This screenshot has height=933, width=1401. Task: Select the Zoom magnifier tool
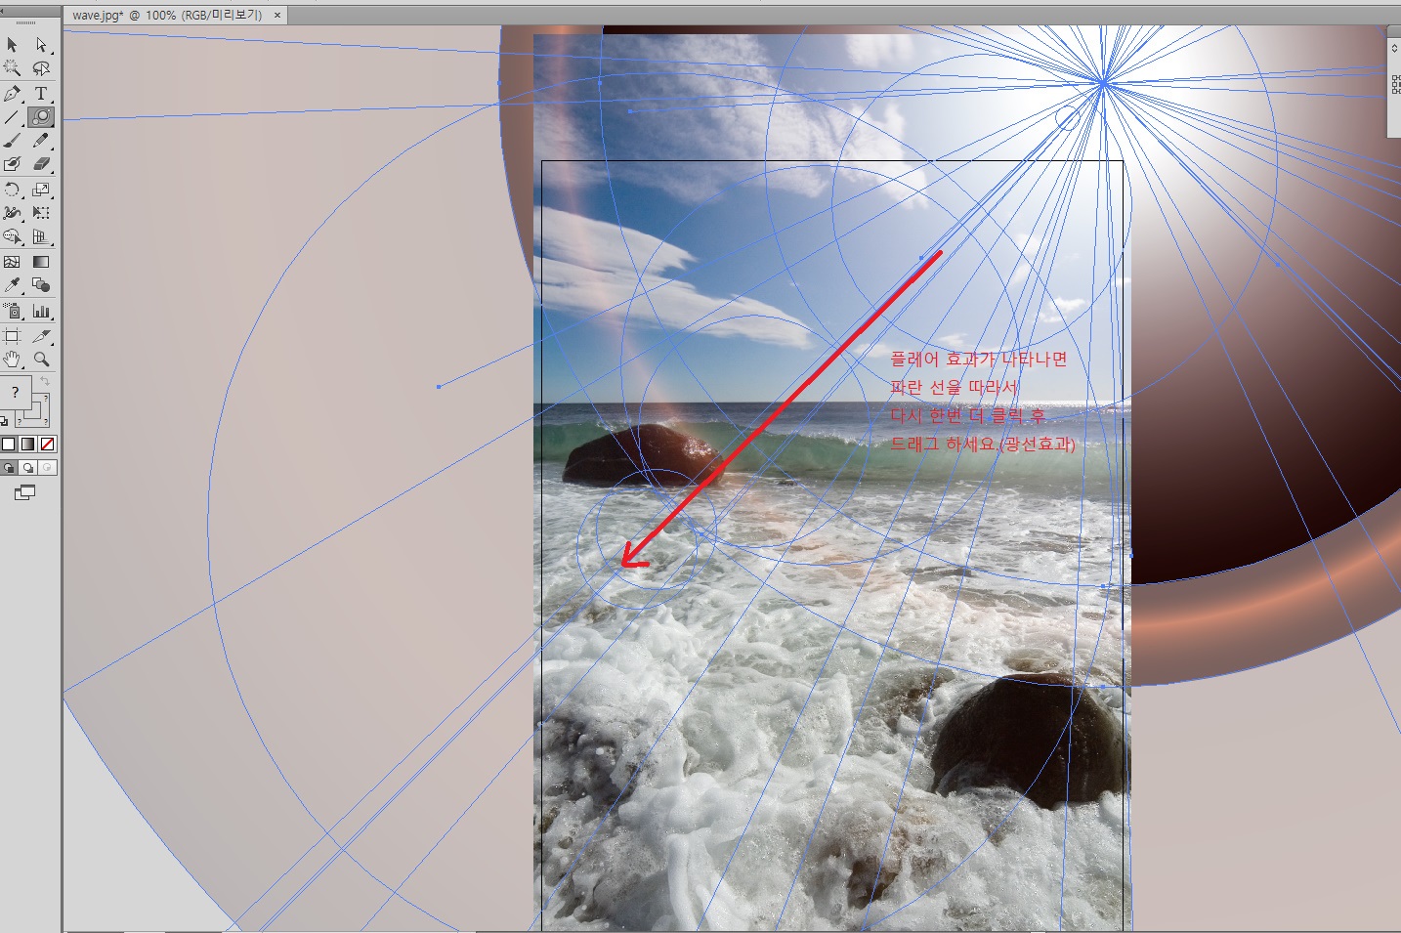41,360
